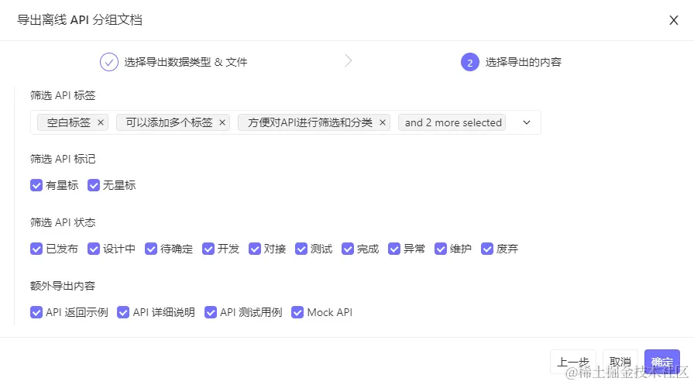This screenshot has width=694, height=385.
Task: Click the 'and 2 more selected' tag
Action: pos(453,122)
